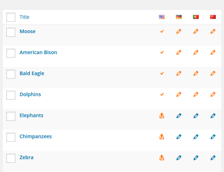Select the Dolphins row checkbox
224x172 pixels.
click(x=11, y=95)
